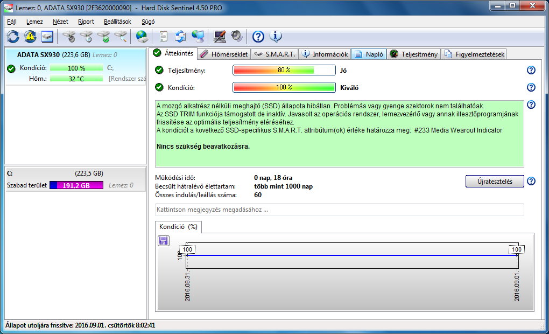The image size is (549, 334).
Task: Open the Fájl menu
Action: point(11,22)
